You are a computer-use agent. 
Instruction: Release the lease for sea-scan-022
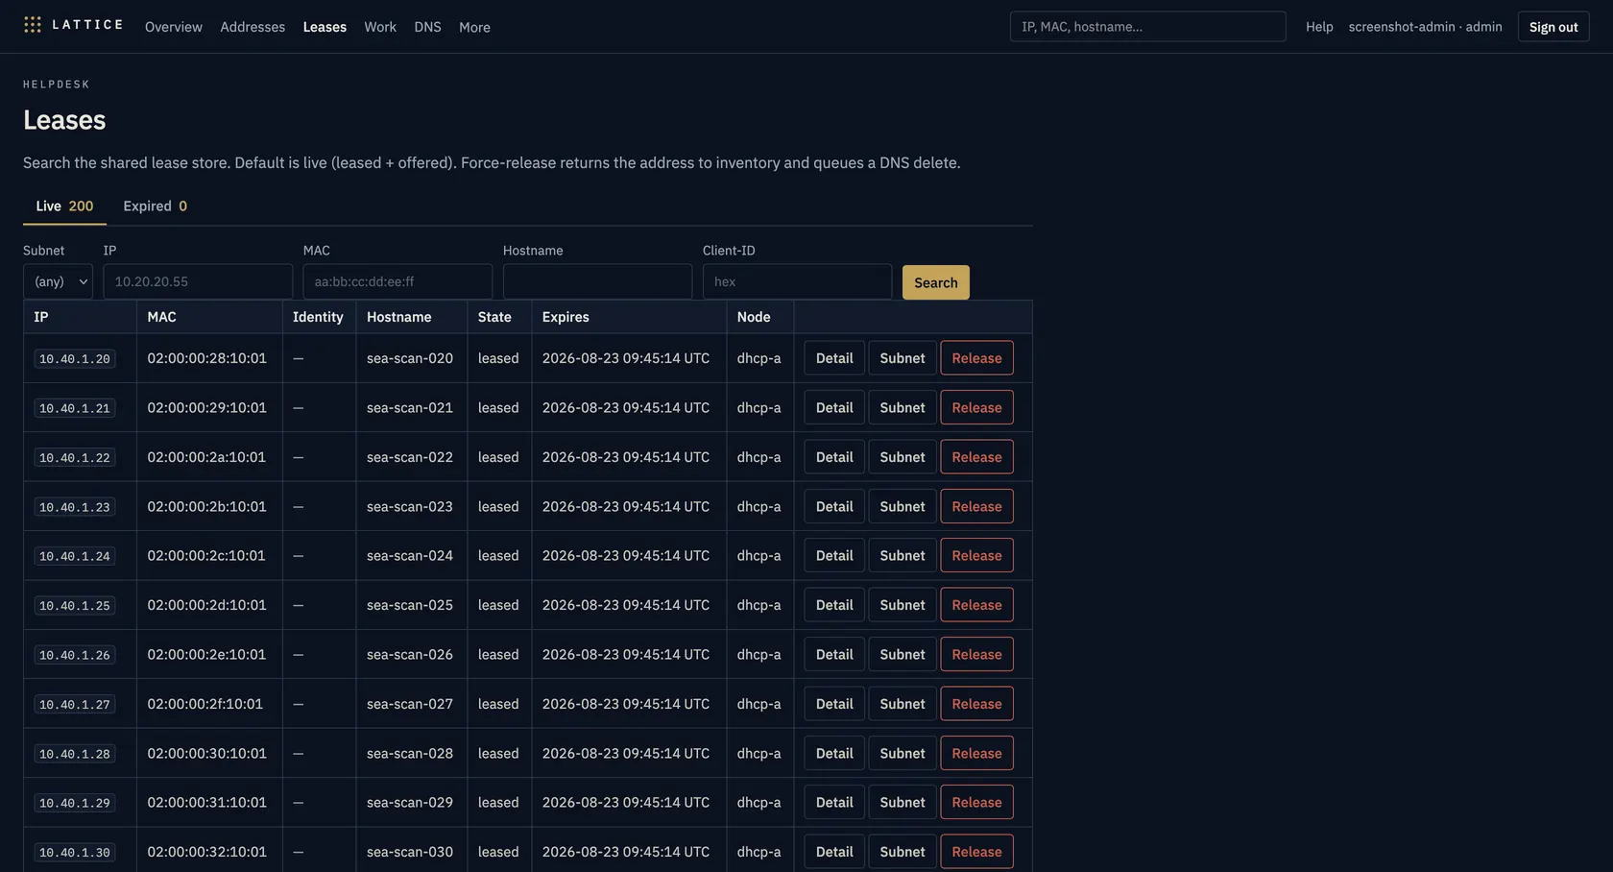pos(976,457)
